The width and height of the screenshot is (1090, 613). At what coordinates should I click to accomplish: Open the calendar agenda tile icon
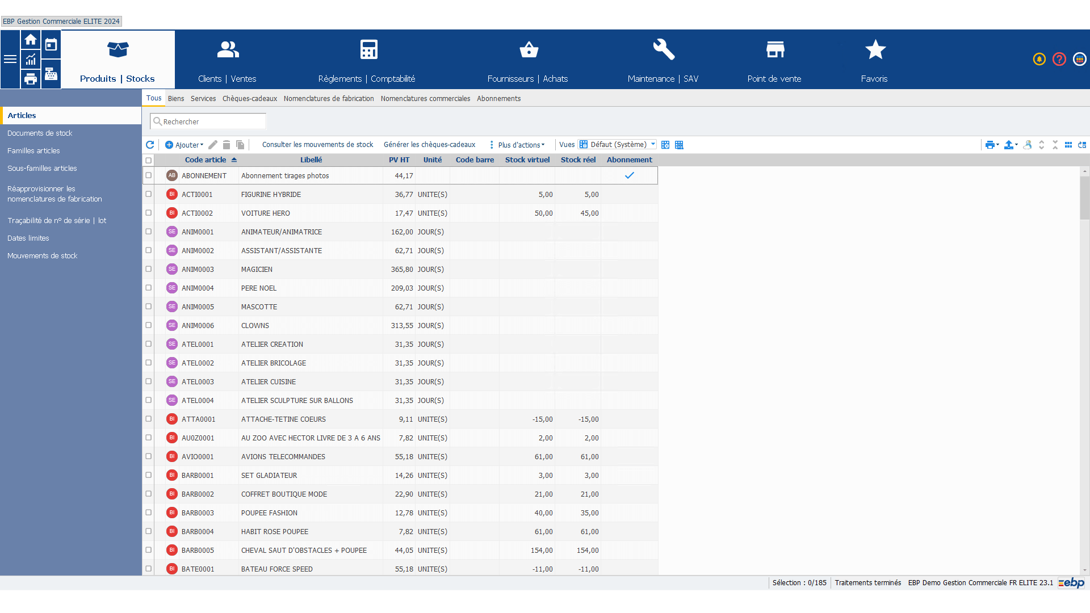(x=51, y=44)
